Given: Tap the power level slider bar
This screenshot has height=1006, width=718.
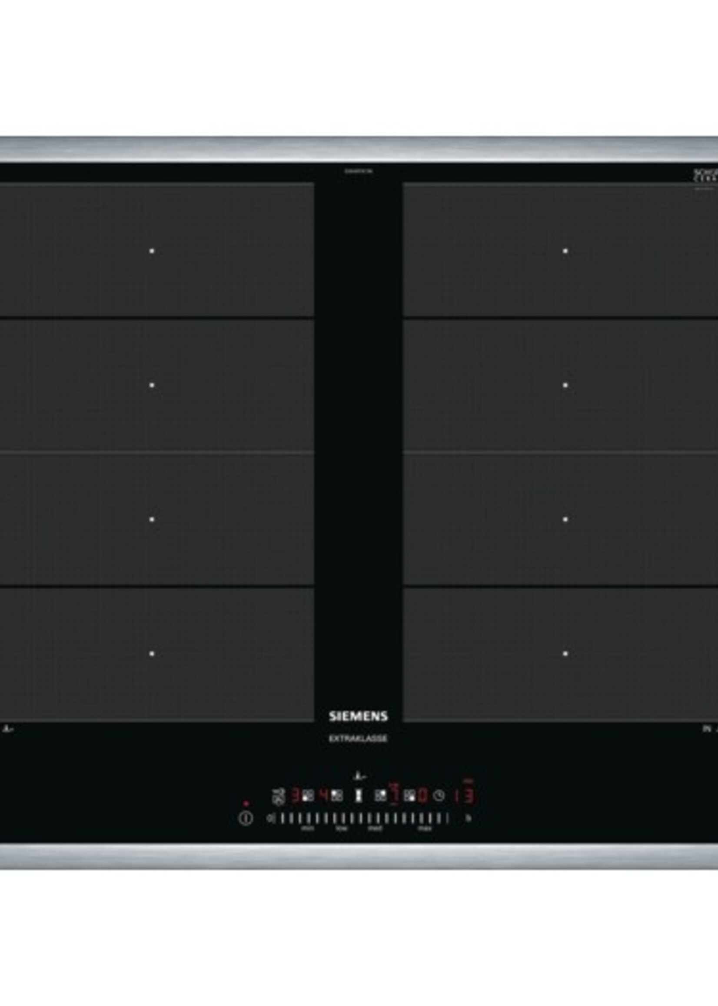Looking at the screenshot, I should pos(365,819).
